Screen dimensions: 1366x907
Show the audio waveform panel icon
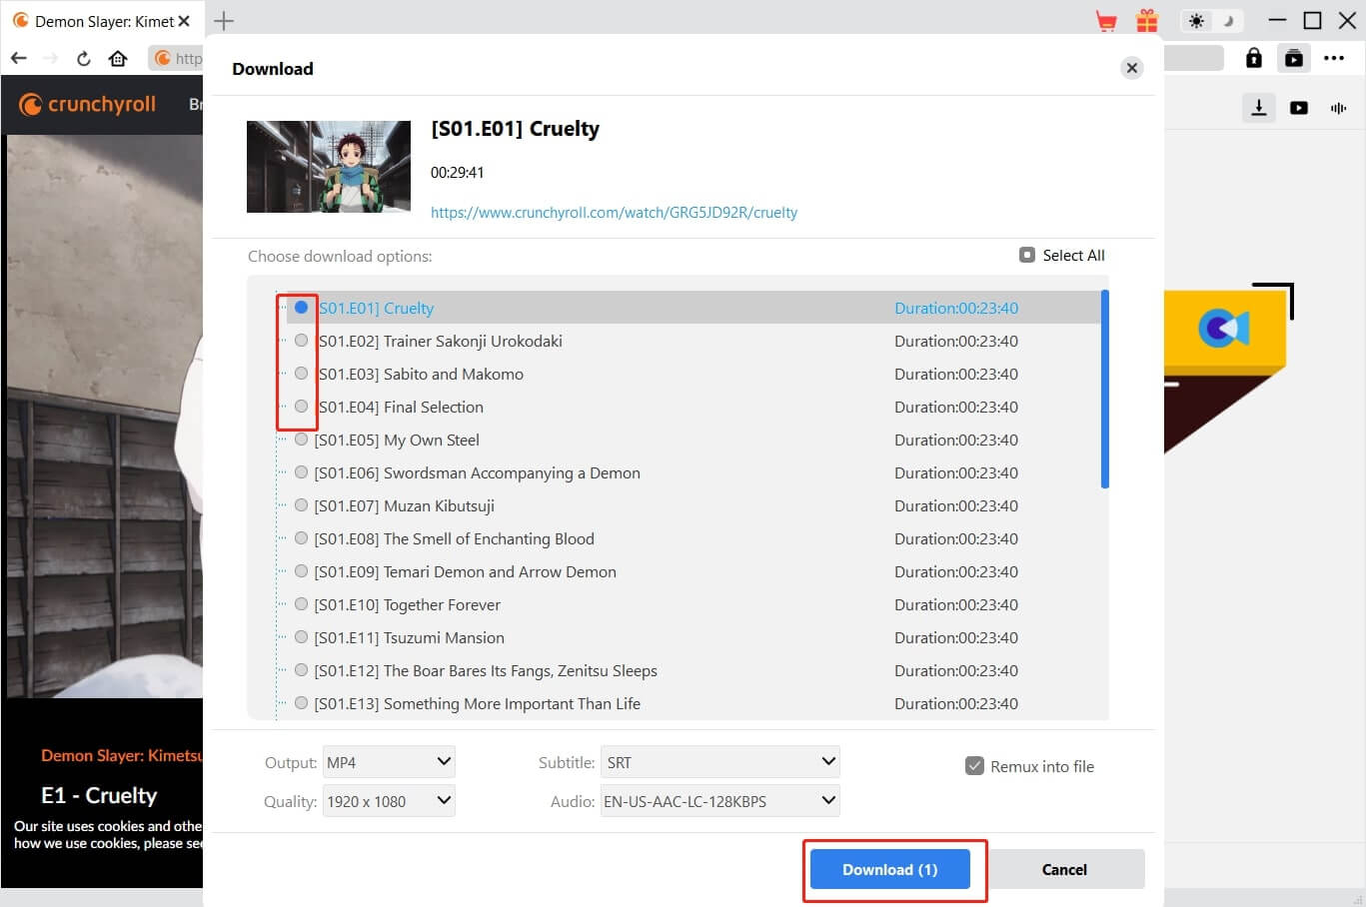(1338, 108)
